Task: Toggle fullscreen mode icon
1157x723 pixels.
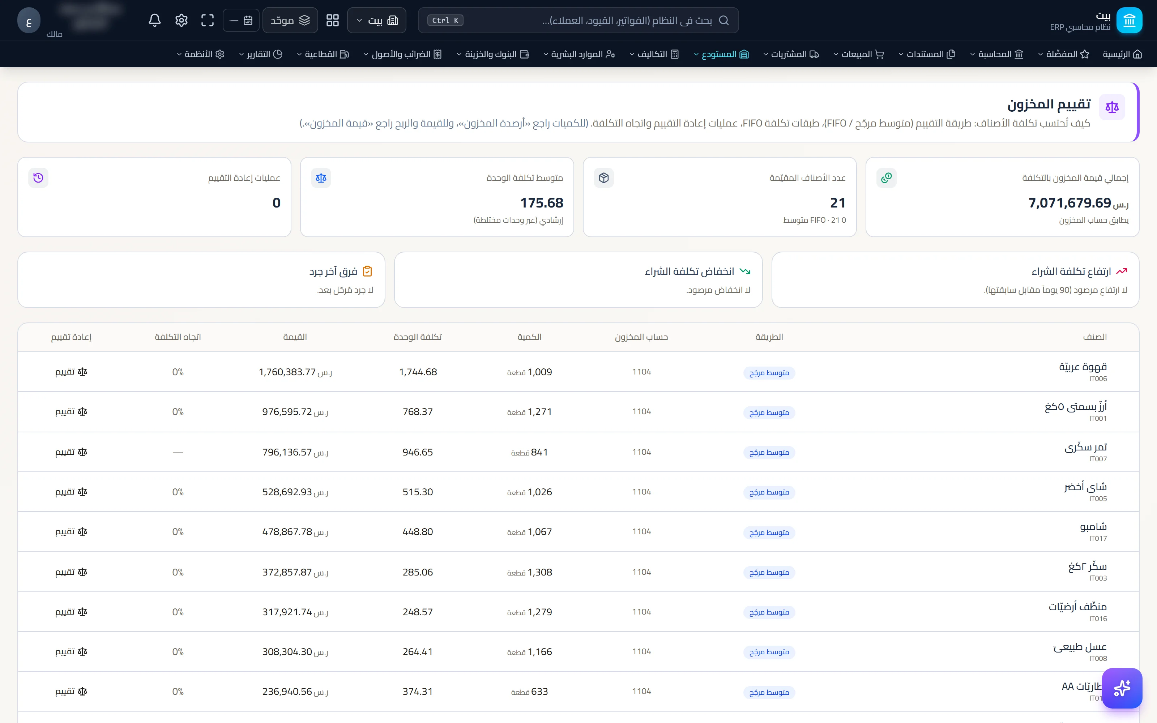Action: tap(208, 20)
